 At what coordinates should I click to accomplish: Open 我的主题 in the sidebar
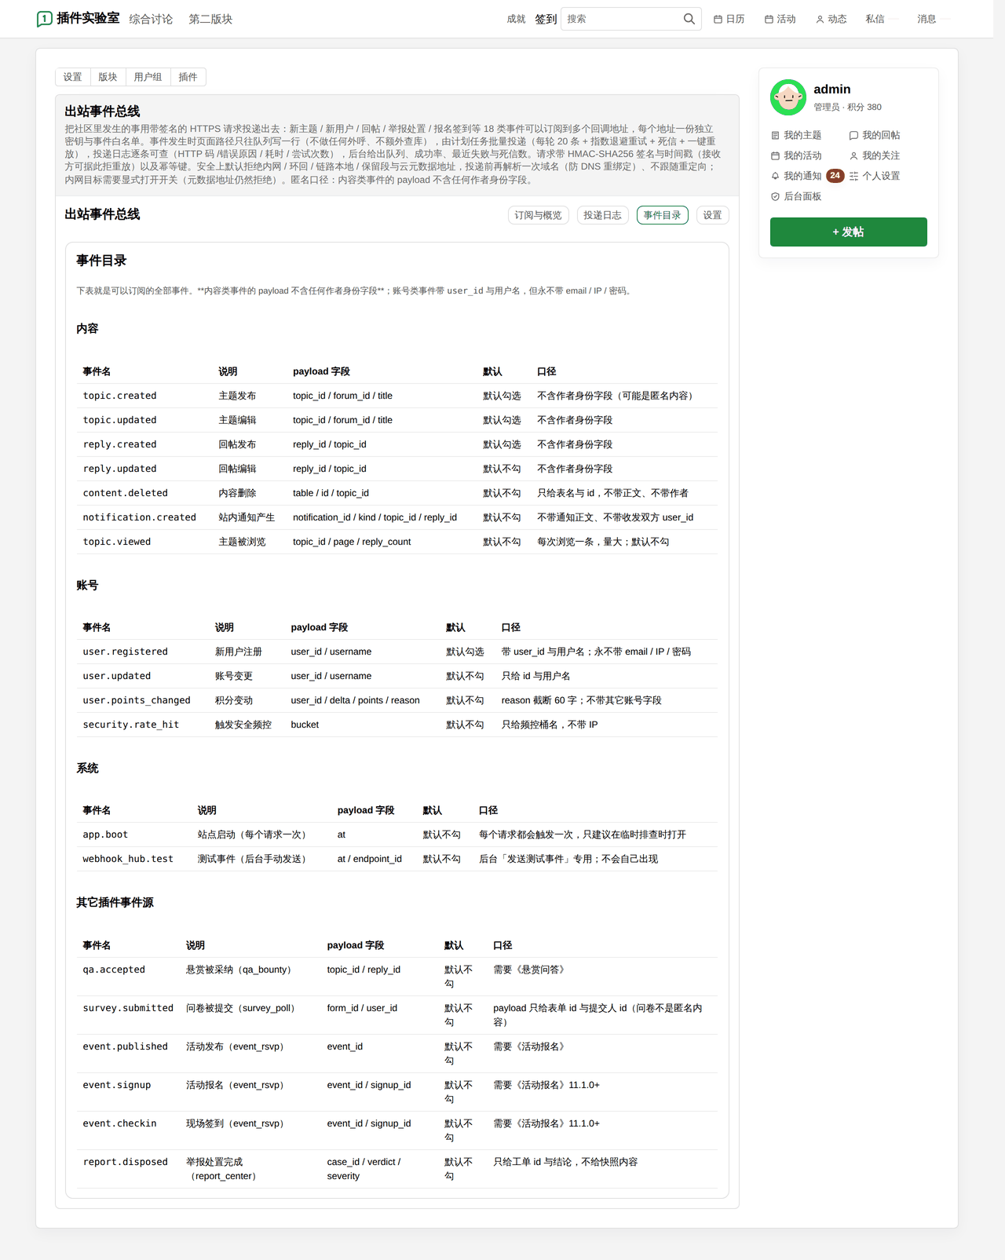coord(796,135)
